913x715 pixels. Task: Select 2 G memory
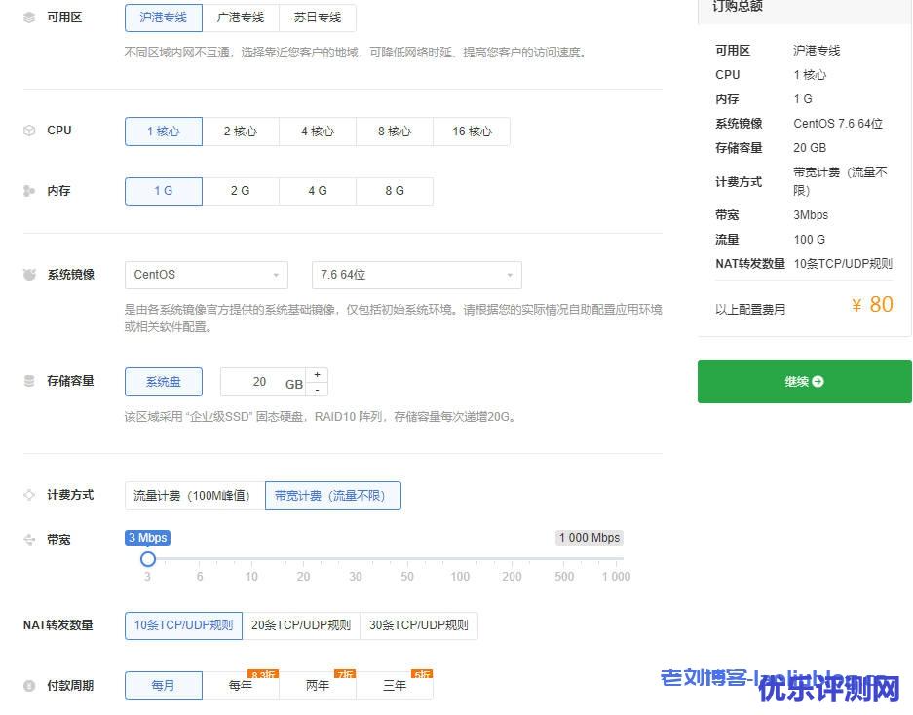(x=241, y=191)
